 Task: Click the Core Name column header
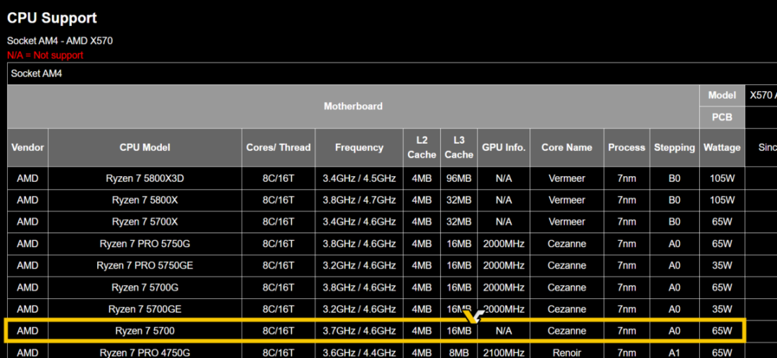pos(567,147)
